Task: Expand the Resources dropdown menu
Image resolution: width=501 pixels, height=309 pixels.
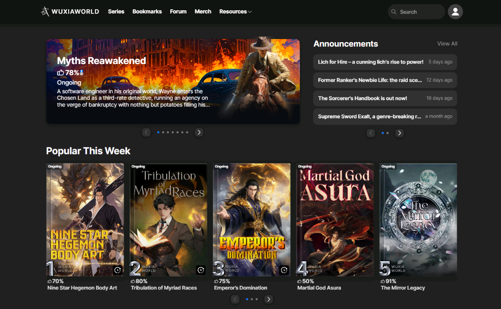Action: [235, 12]
